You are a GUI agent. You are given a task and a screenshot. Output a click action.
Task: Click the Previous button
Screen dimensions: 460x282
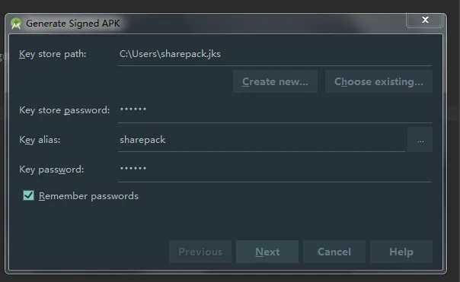tap(200, 252)
